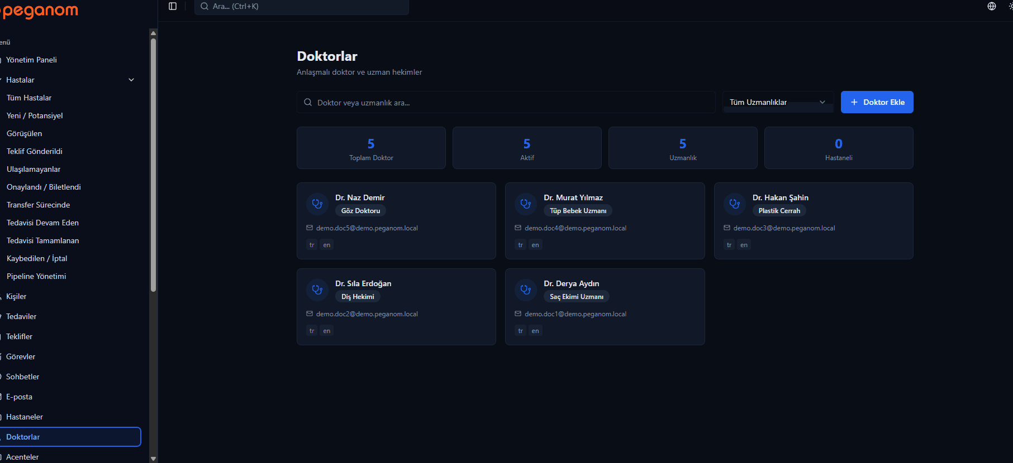Open Dr. Derya Aydın's email link

[576, 314]
